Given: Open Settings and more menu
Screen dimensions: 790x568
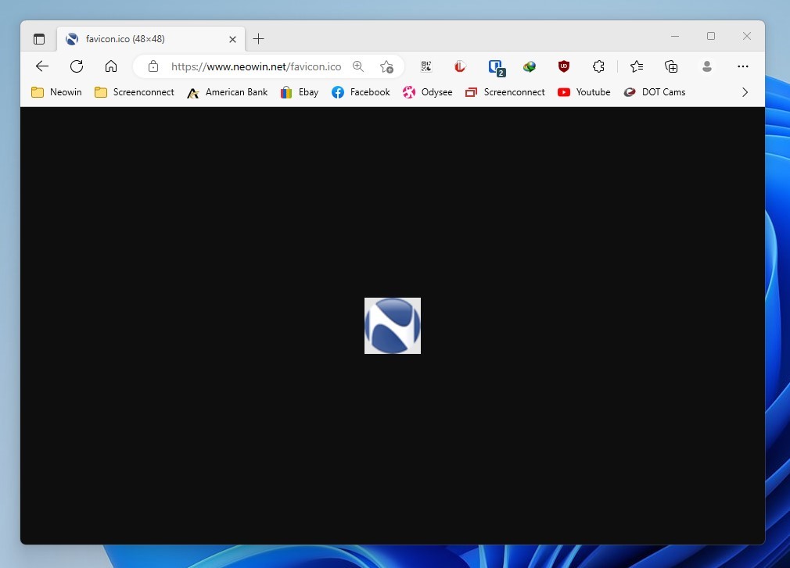Looking at the screenshot, I should 742,66.
